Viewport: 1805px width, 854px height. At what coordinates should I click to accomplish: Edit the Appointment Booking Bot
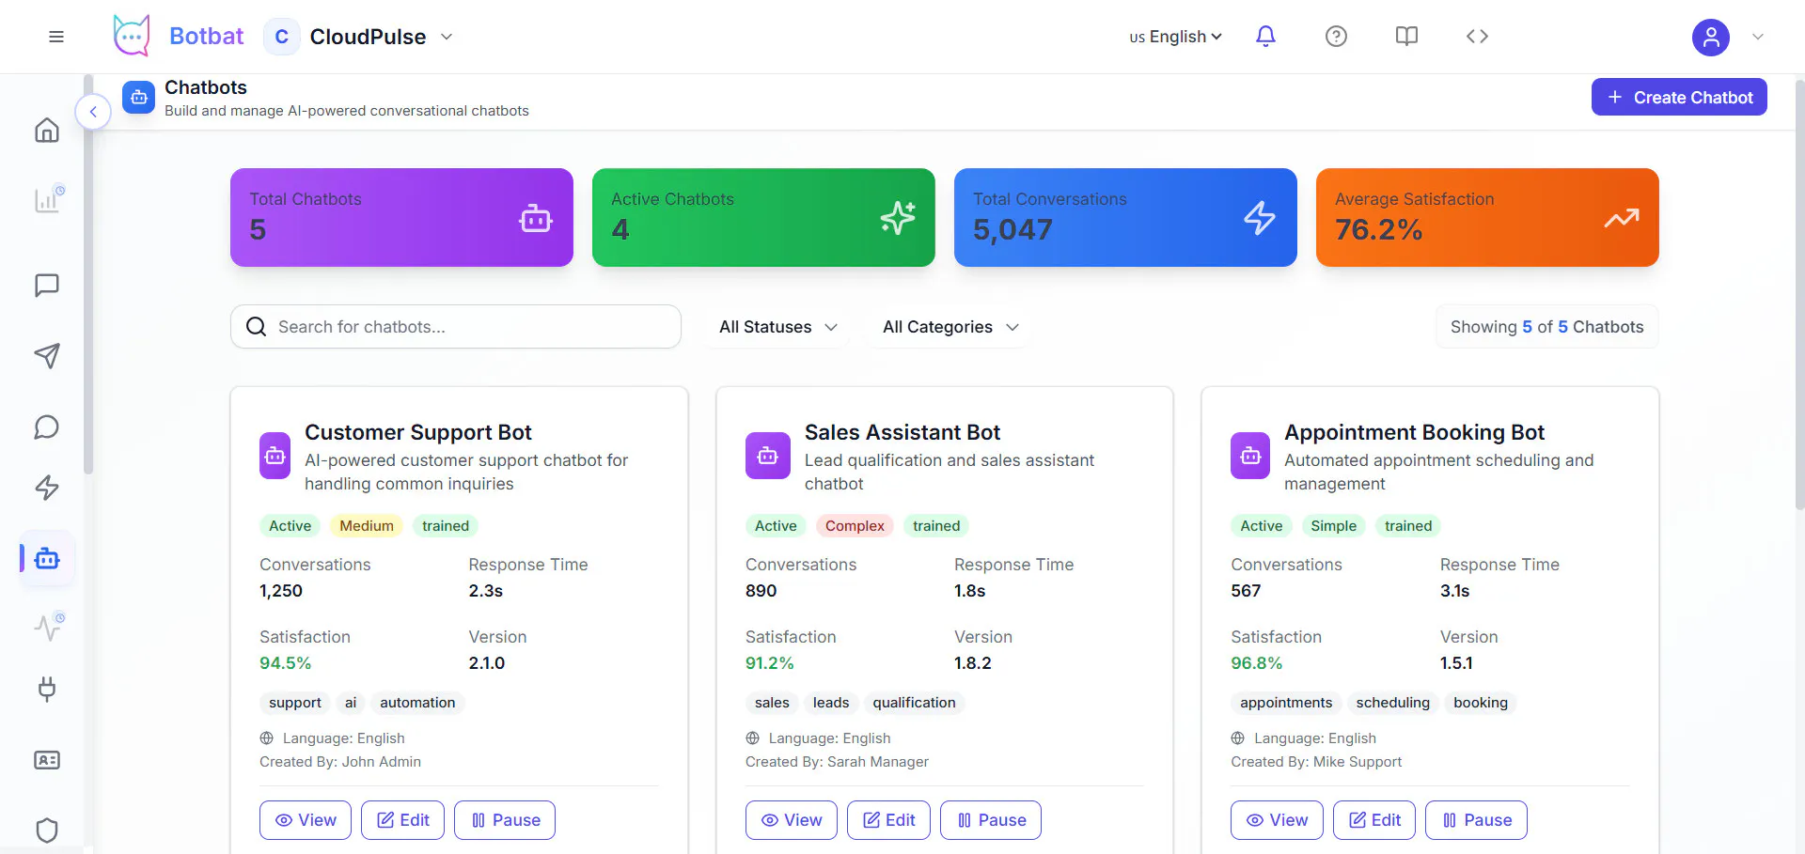point(1374,820)
